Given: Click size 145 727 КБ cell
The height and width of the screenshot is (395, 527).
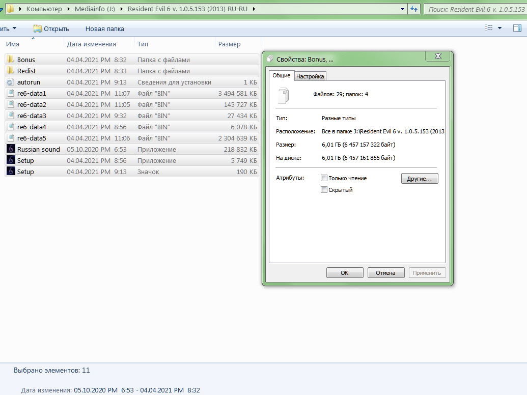Looking at the screenshot, I should 240,104.
